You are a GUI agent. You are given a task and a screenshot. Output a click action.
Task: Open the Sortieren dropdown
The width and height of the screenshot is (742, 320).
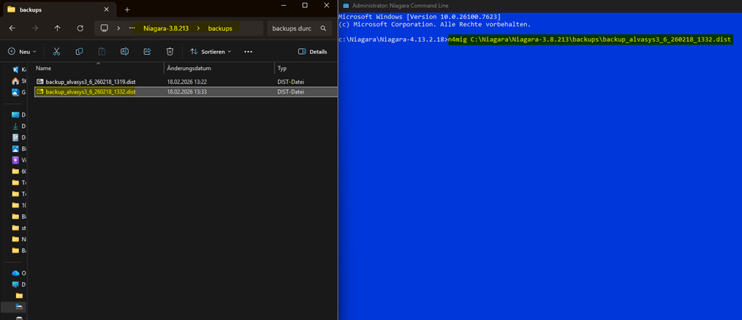(x=211, y=52)
